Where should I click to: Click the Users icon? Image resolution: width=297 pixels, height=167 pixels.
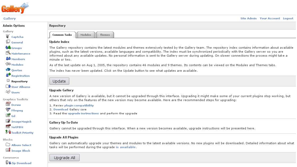click(x=8, y=92)
